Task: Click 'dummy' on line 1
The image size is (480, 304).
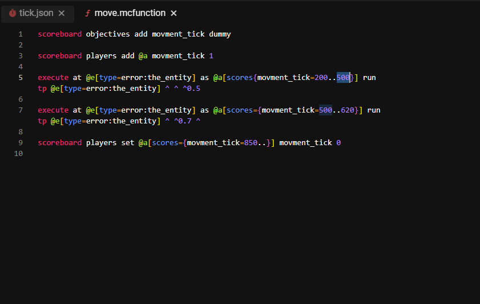Action: tap(220, 34)
